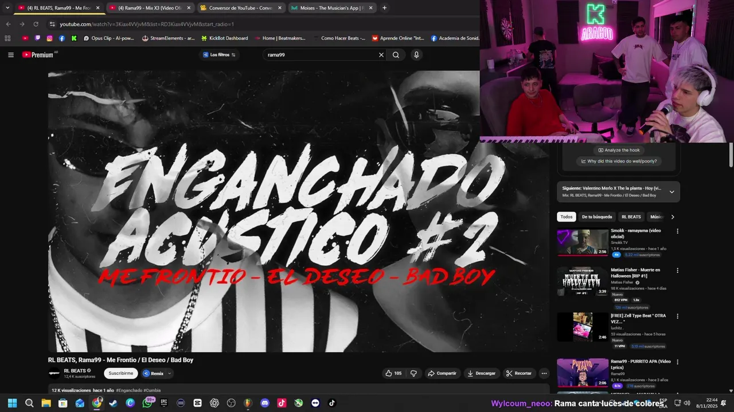This screenshot has width=734, height=412.
Task: Open options for Zell Type Beat video
Action: click(x=677, y=316)
